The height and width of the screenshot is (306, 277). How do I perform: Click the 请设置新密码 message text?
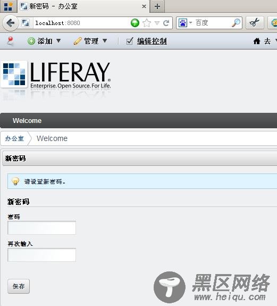[x=45, y=181]
